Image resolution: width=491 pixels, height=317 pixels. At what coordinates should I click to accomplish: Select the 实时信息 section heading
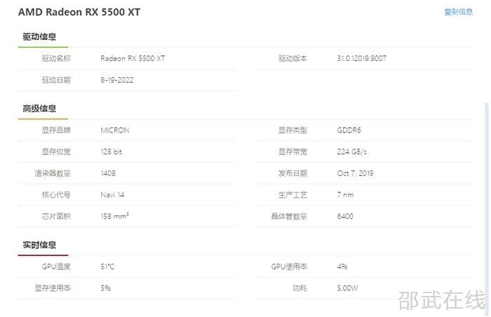39,245
